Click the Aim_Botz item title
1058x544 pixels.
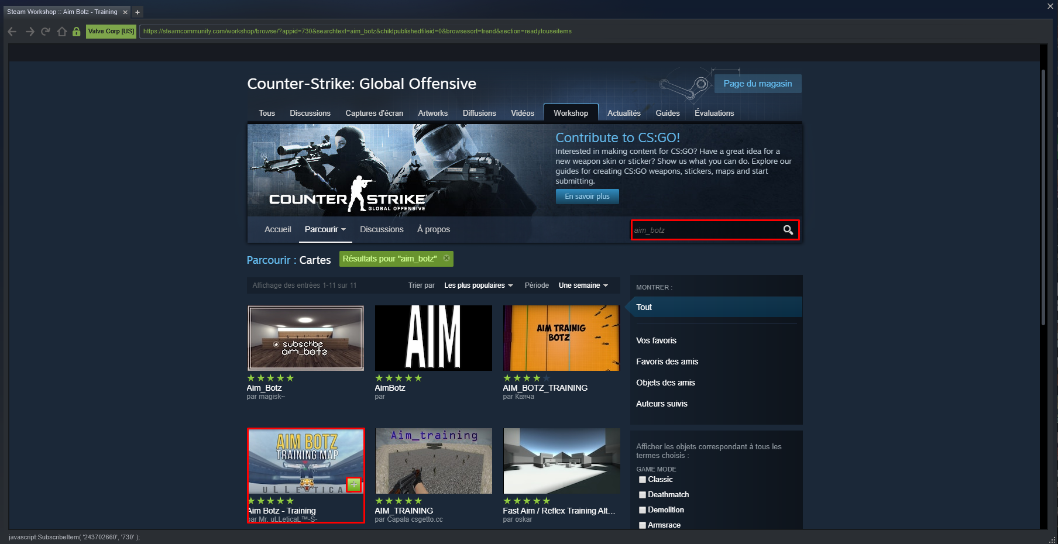[x=264, y=388]
